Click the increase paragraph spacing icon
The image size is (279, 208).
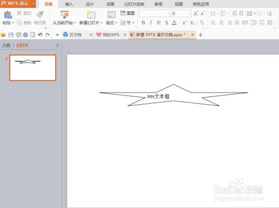[x=254, y=22]
